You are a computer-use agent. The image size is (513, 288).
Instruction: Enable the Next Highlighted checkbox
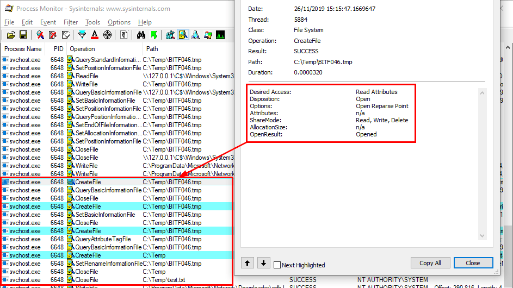[277, 265]
